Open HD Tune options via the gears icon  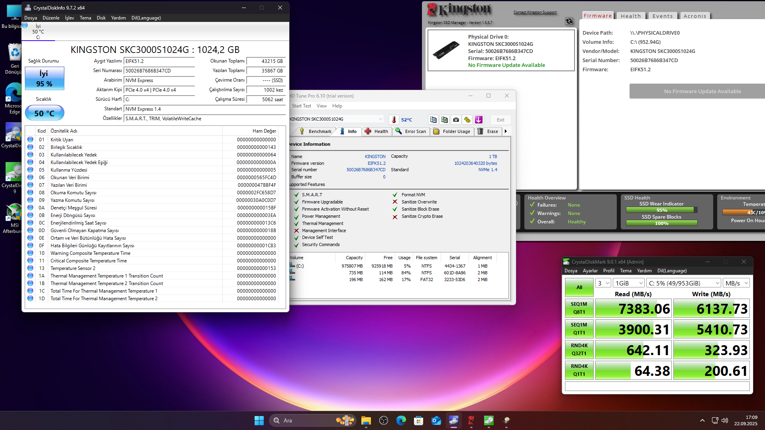tap(467, 120)
